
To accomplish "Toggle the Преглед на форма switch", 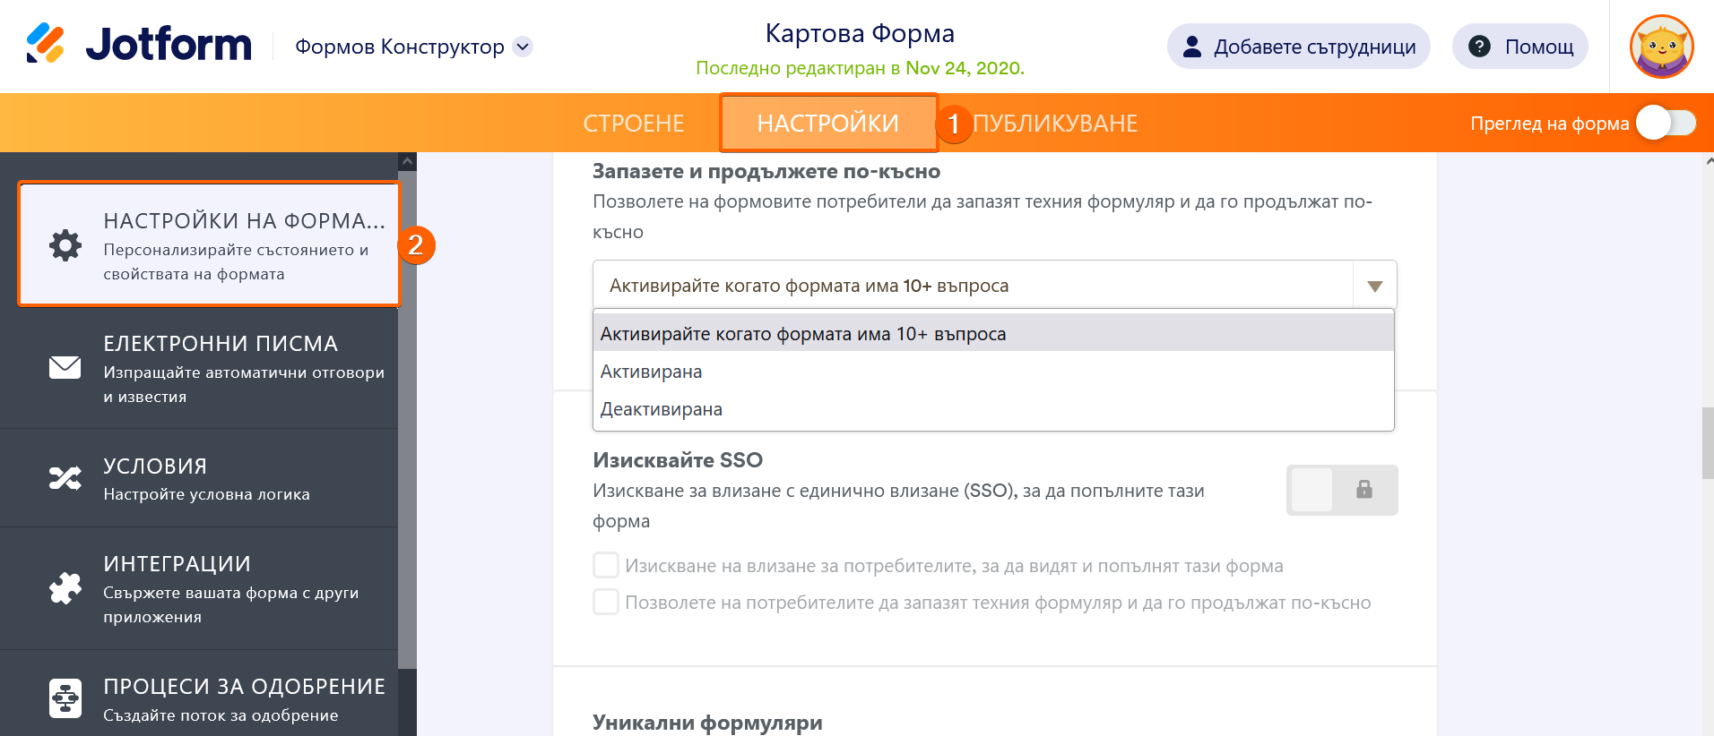I will 1666,123.
